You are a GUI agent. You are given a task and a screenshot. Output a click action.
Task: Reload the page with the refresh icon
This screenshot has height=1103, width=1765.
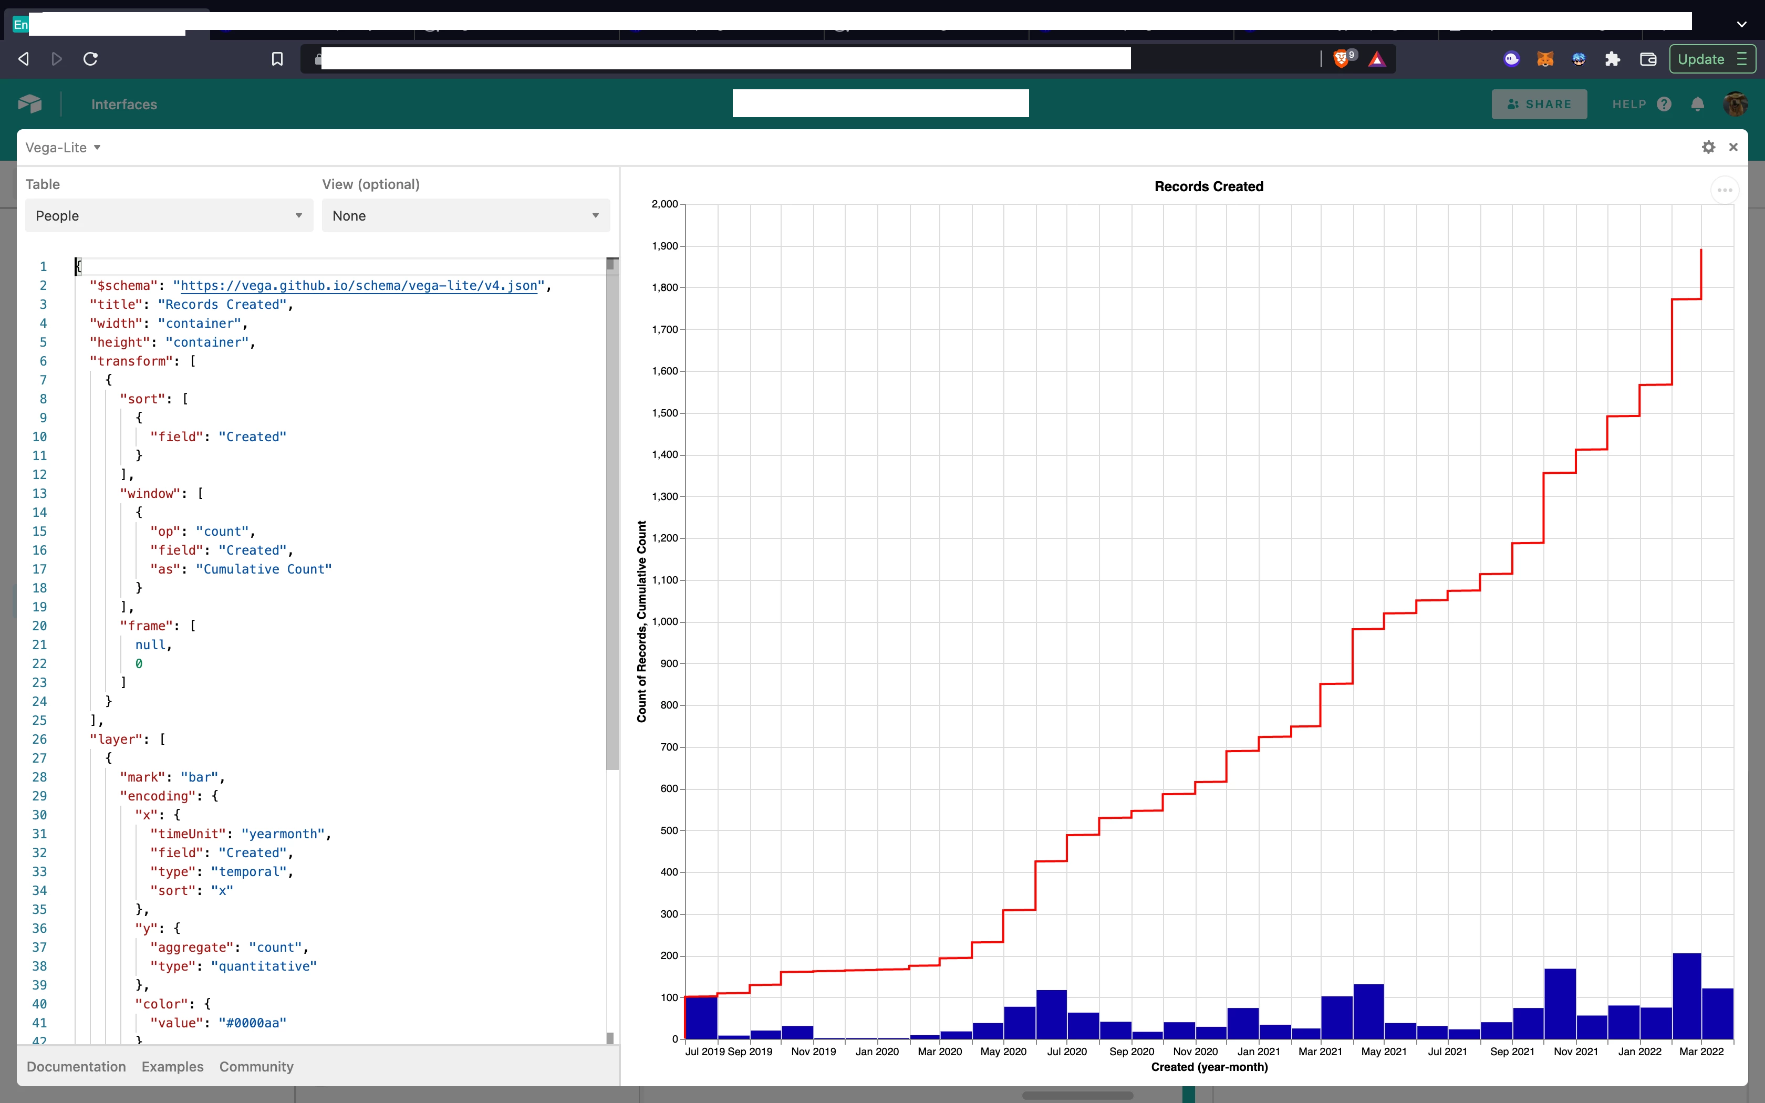(90, 58)
